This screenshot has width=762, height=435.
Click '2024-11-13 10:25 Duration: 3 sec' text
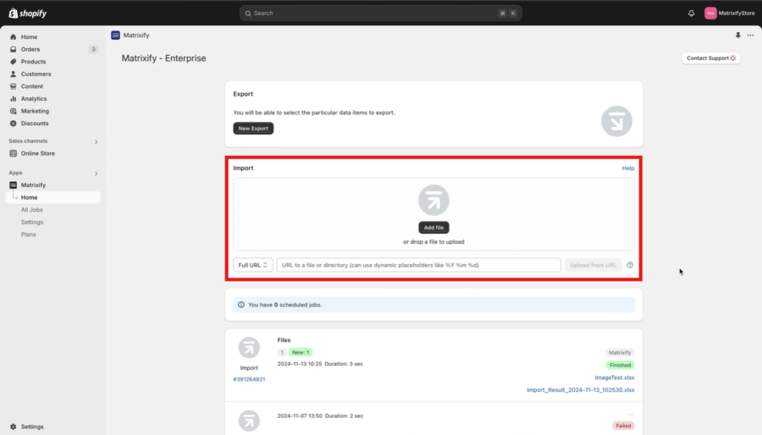(x=320, y=364)
